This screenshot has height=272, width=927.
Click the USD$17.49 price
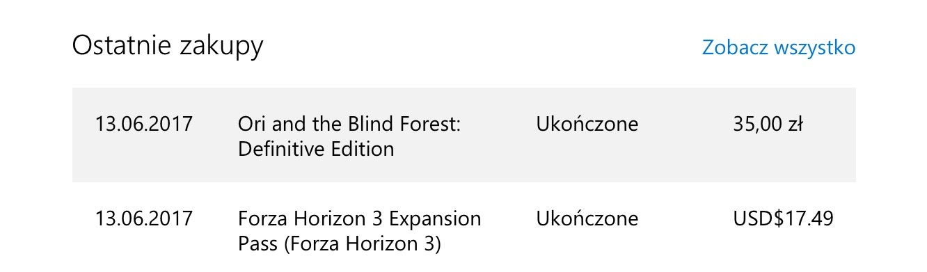[783, 219]
